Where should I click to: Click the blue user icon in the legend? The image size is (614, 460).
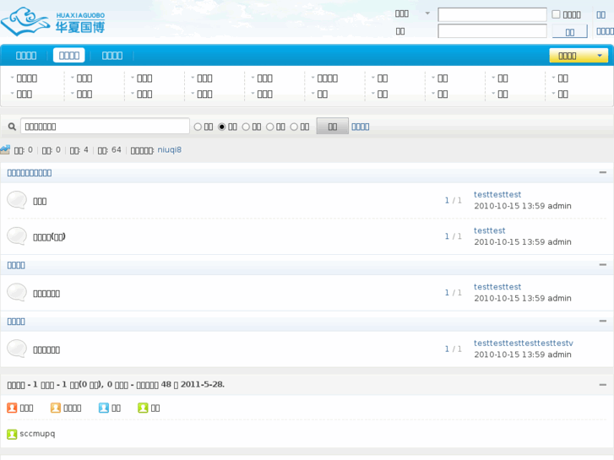(x=104, y=408)
